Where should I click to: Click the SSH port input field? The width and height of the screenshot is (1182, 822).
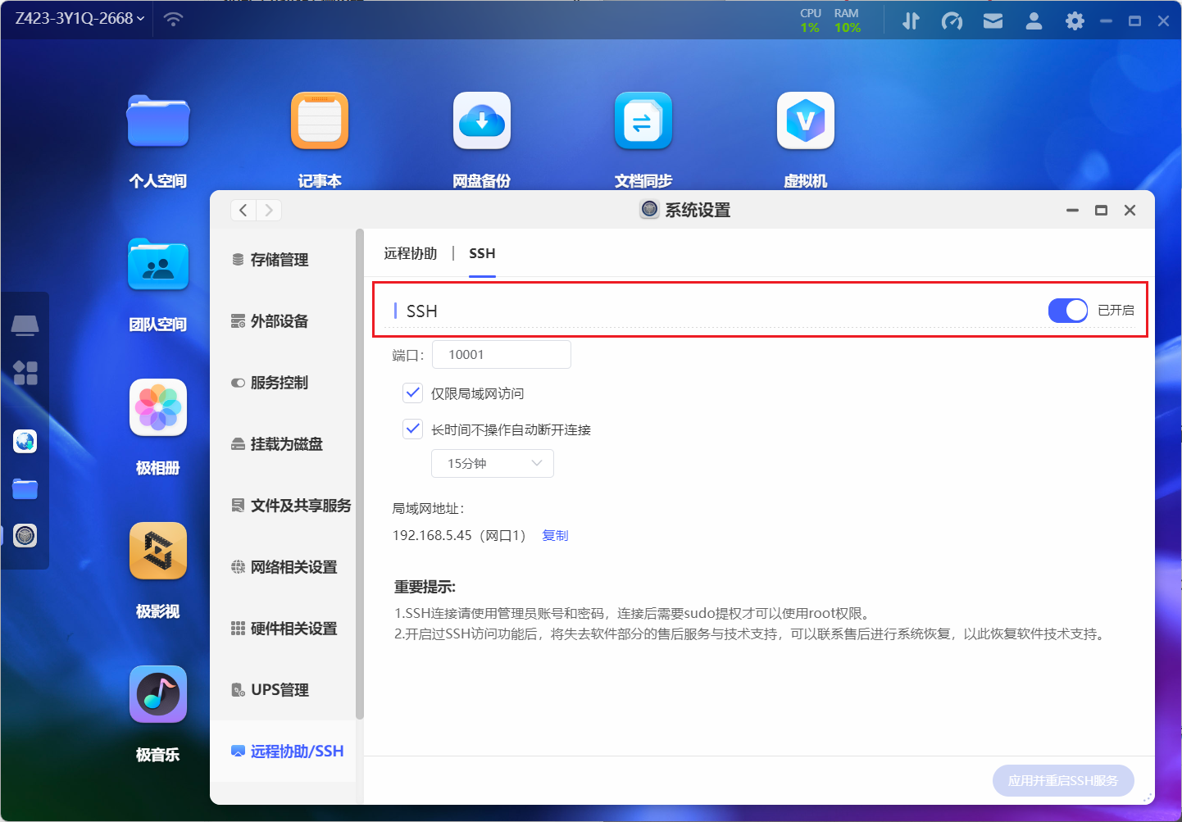click(x=501, y=354)
